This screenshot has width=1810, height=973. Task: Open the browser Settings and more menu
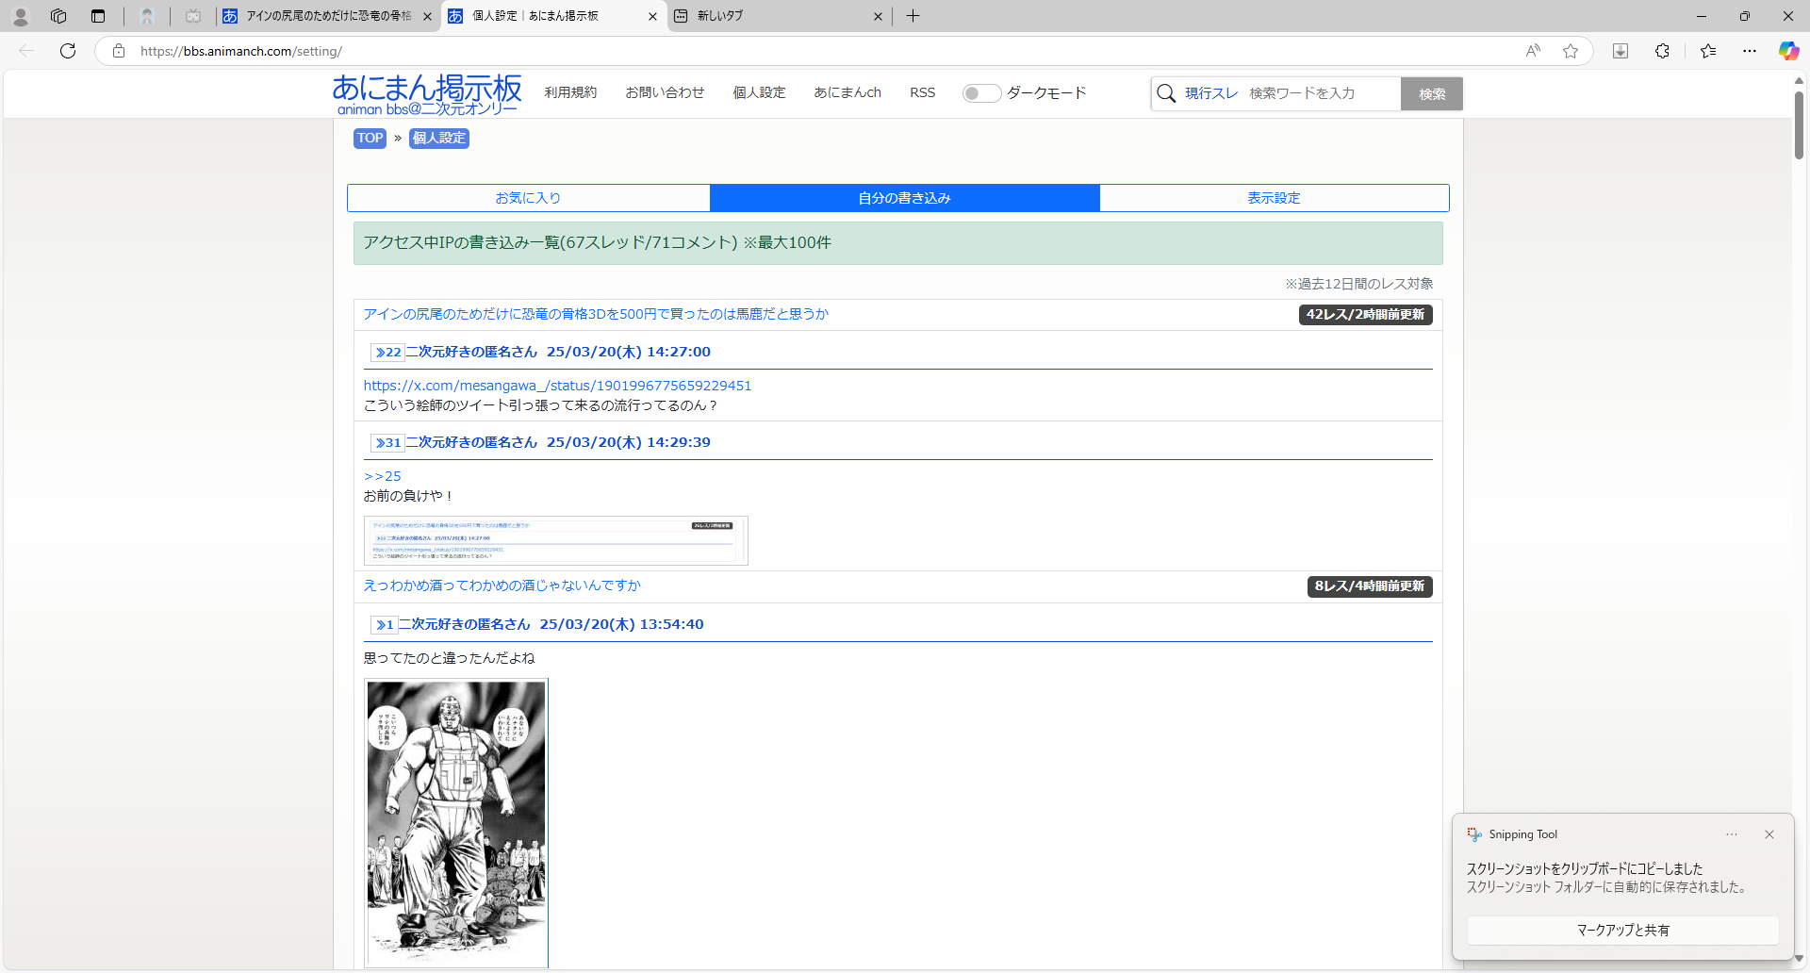pyautogui.click(x=1750, y=51)
